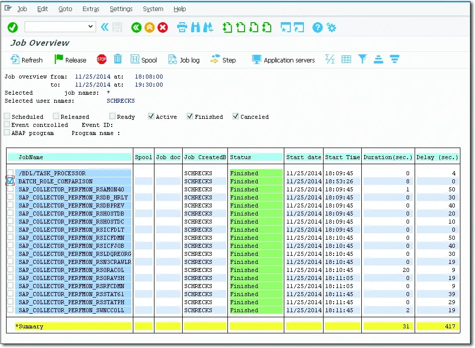Click the Sort ascending icon

(x=378, y=59)
